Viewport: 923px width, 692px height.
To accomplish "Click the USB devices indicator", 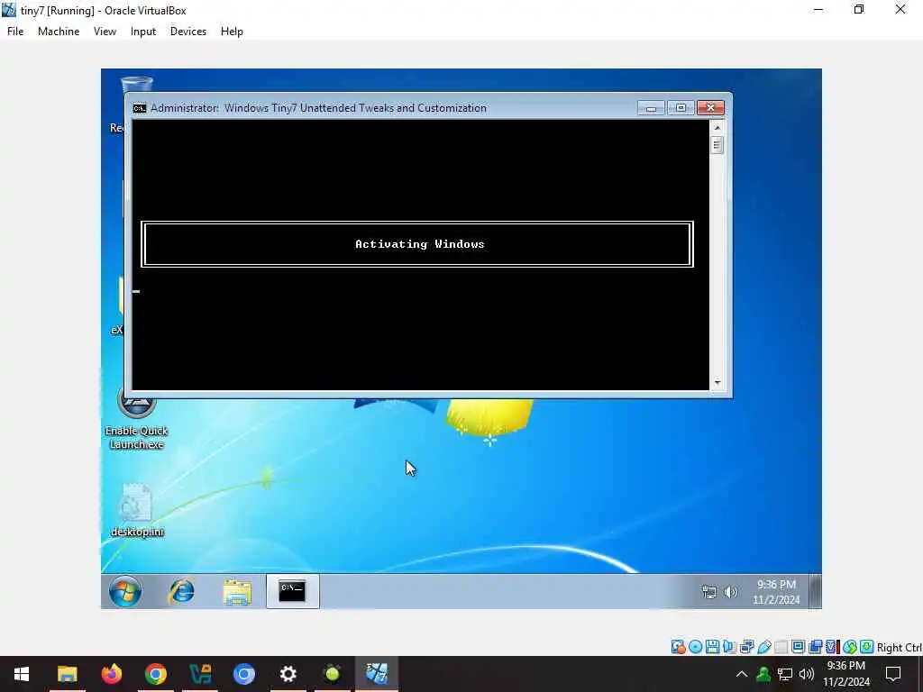I will tap(764, 647).
